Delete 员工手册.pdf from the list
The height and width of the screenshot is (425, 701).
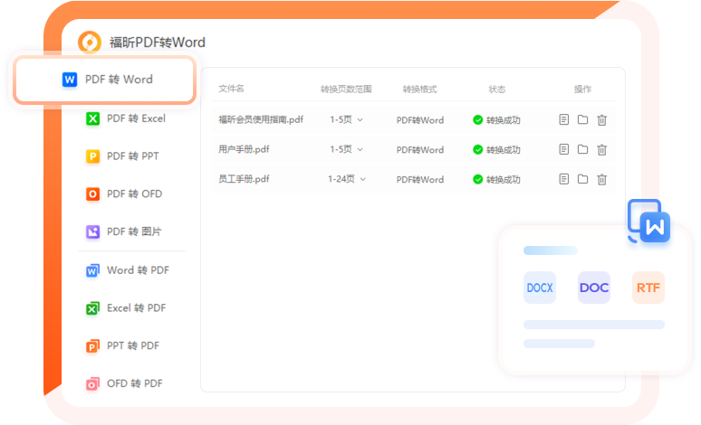[601, 179]
